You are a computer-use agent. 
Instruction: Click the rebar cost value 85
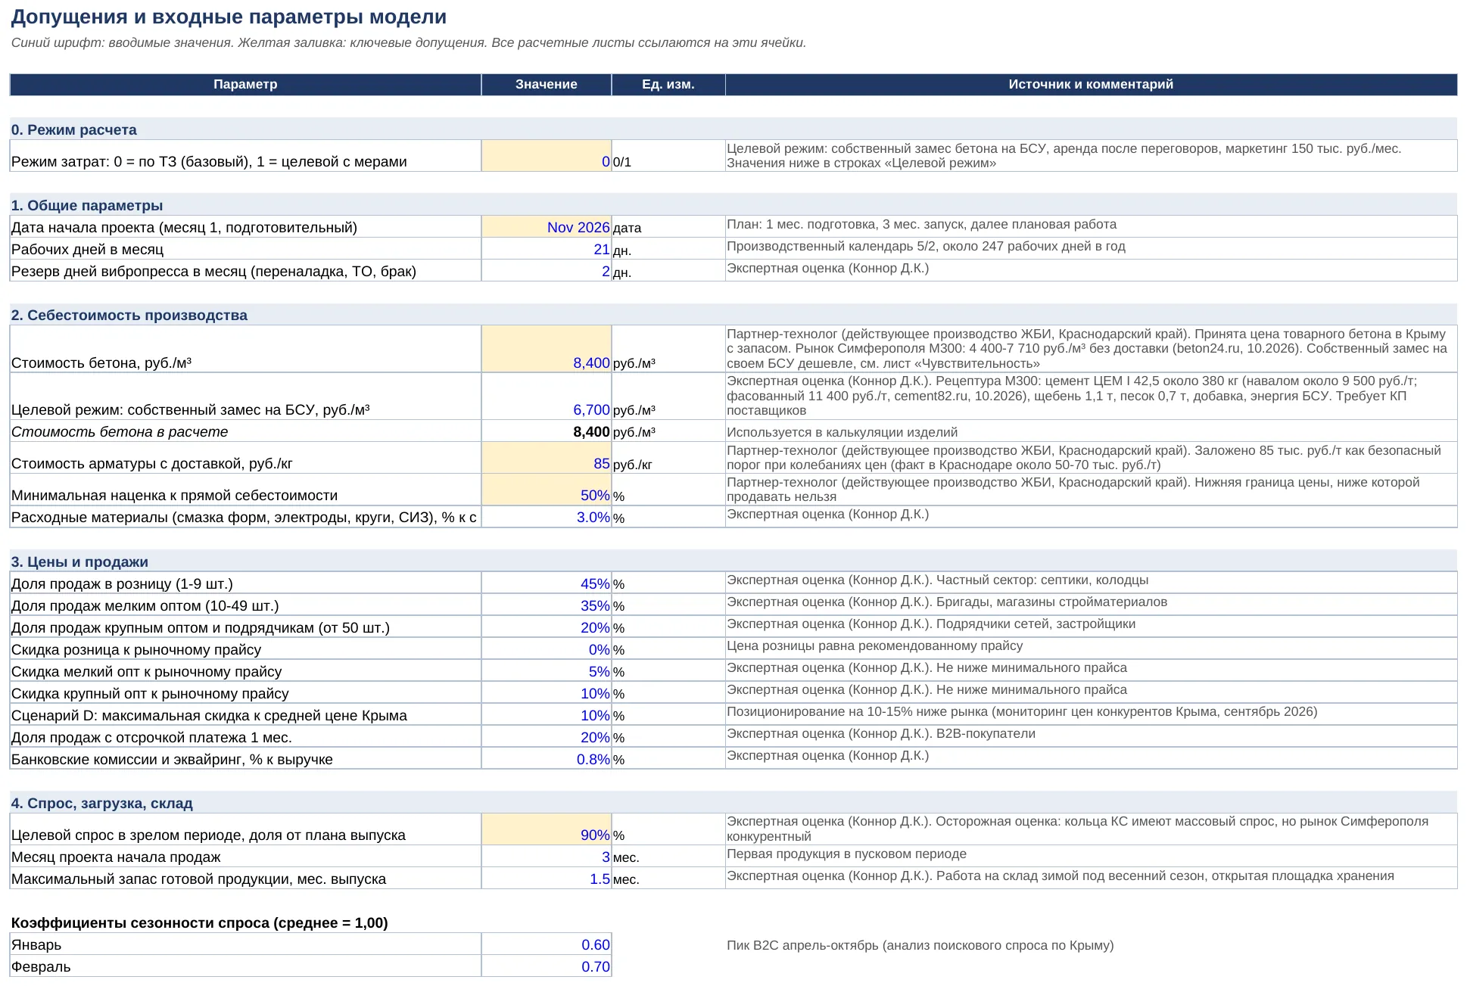tap(546, 458)
